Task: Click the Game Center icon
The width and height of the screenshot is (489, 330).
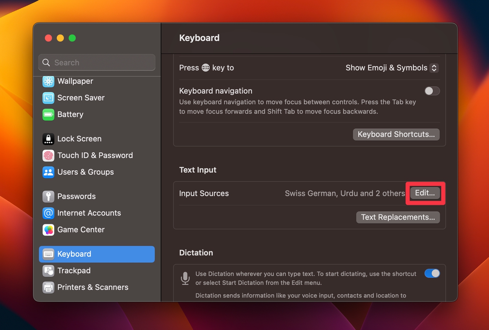Action: tap(48, 229)
